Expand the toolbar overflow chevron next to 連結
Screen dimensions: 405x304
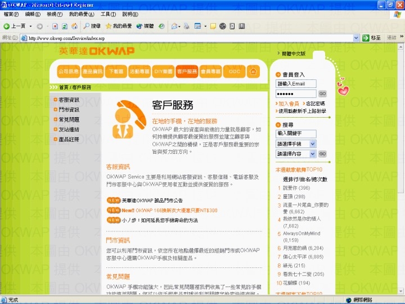click(402, 37)
